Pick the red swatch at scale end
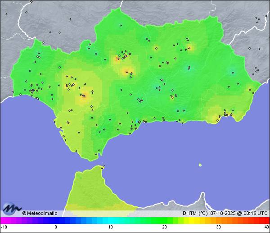 pyautogui.click(x=266, y=220)
